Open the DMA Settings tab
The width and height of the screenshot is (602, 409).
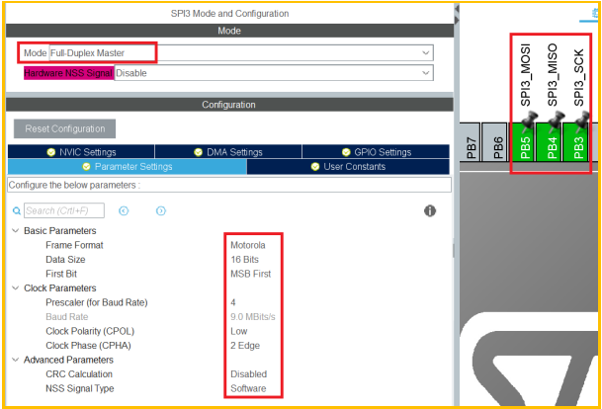[x=228, y=152]
